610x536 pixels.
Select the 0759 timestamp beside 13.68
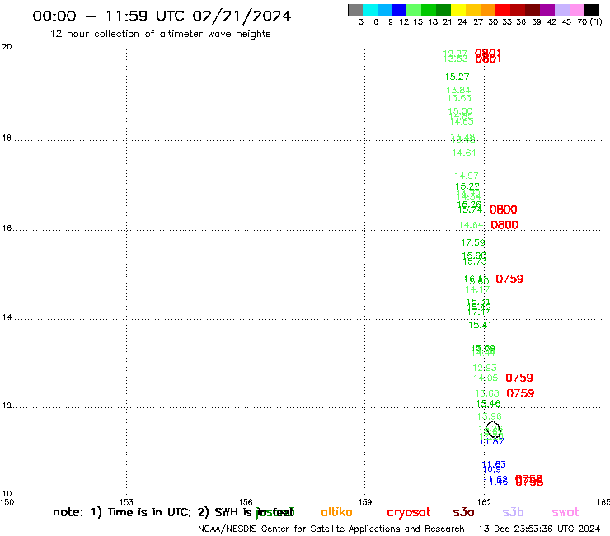pyautogui.click(x=520, y=393)
